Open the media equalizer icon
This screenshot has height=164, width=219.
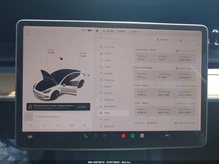click(x=72, y=125)
